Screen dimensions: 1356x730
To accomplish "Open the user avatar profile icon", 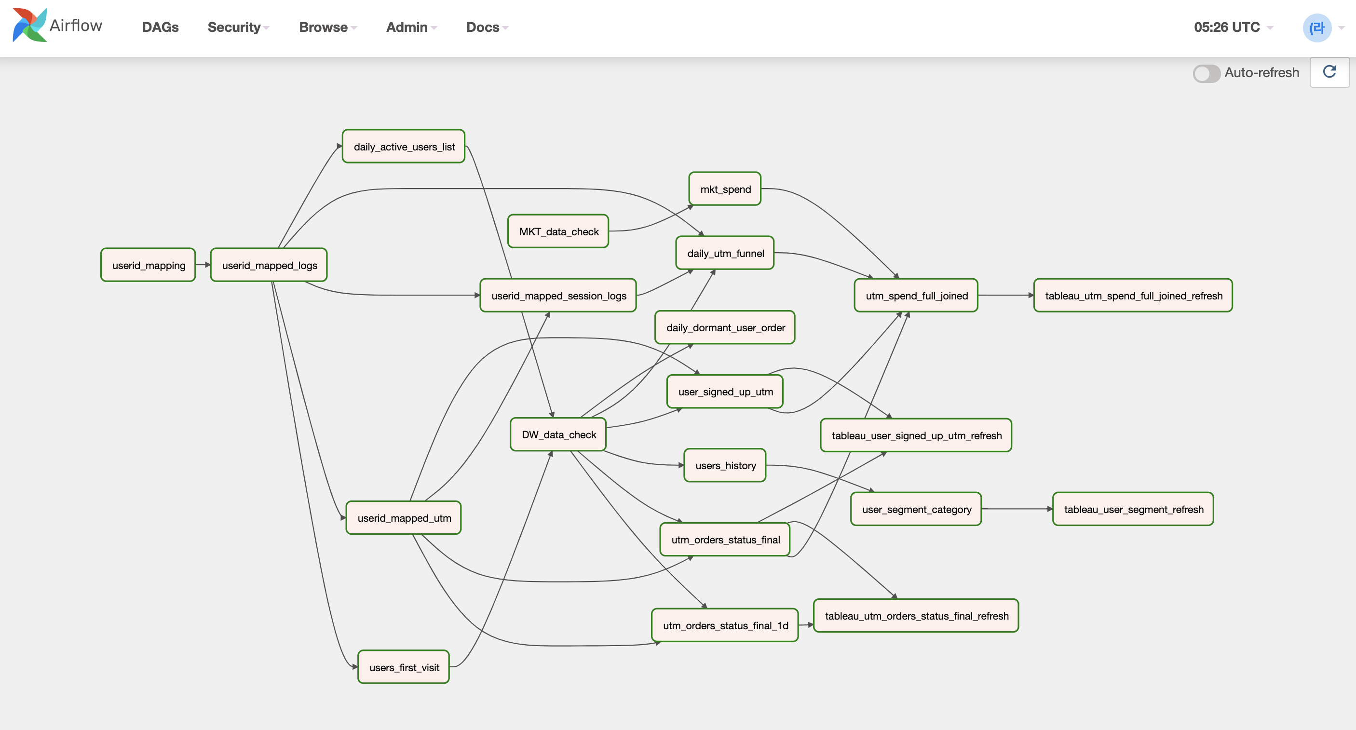I will tap(1316, 27).
